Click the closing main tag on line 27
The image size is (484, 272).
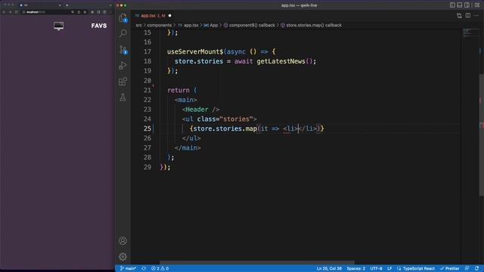point(188,148)
